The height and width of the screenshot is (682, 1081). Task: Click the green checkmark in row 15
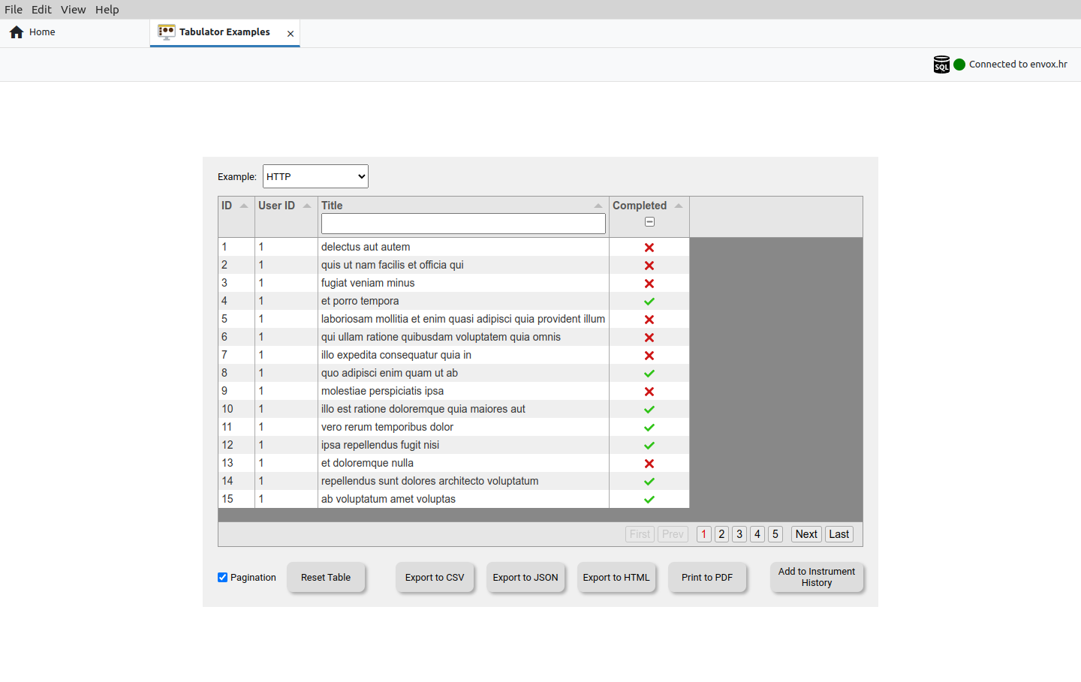(x=649, y=500)
